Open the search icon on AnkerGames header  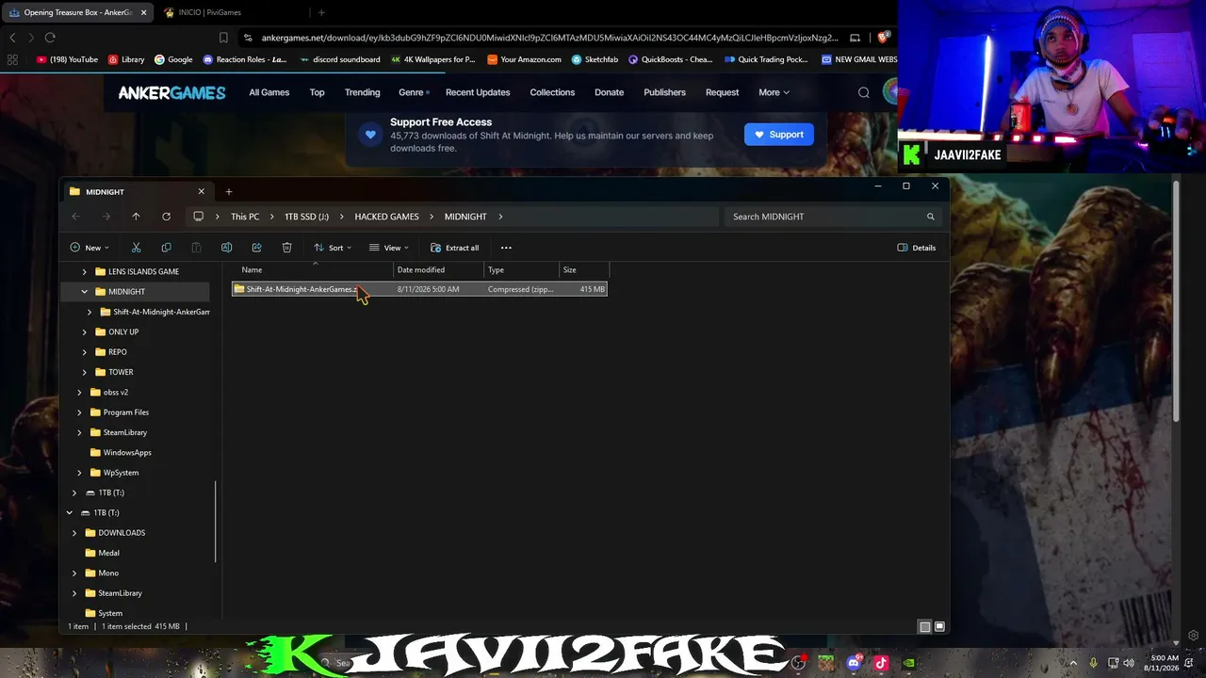[x=864, y=92]
